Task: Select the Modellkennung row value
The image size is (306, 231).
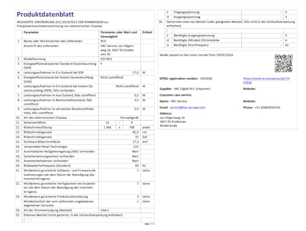Action: [x=106, y=59]
